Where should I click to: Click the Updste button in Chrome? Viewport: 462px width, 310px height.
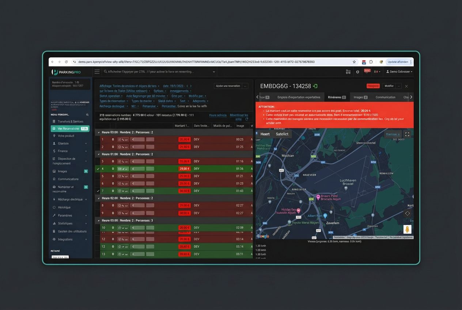coord(399,62)
